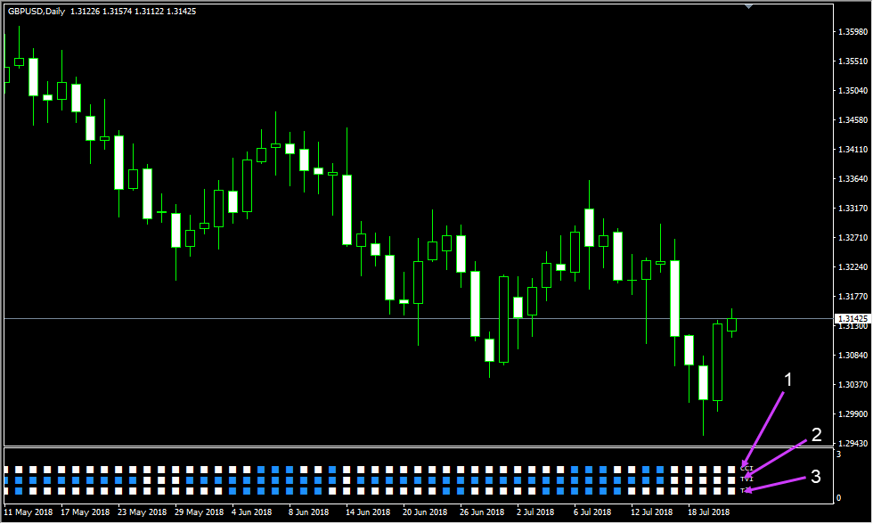Click the last white square in CCI row
The image size is (873, 524).
[x=731, y=469]
